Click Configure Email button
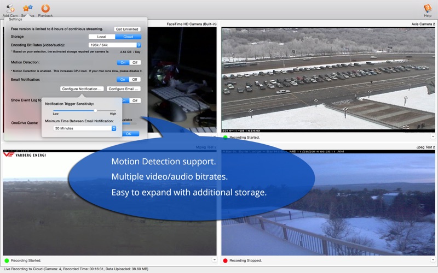Viewport: 438px width, 273px height. [124, 89]
